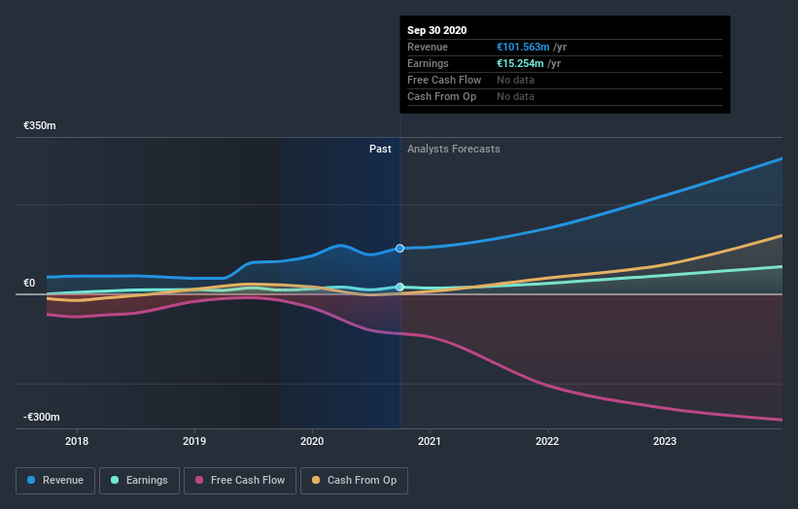Viewport: 798px width, 509px height.
Task: Click the Revenue data point marker on chart
Action: pyautogui.click(x=400, y=248)
